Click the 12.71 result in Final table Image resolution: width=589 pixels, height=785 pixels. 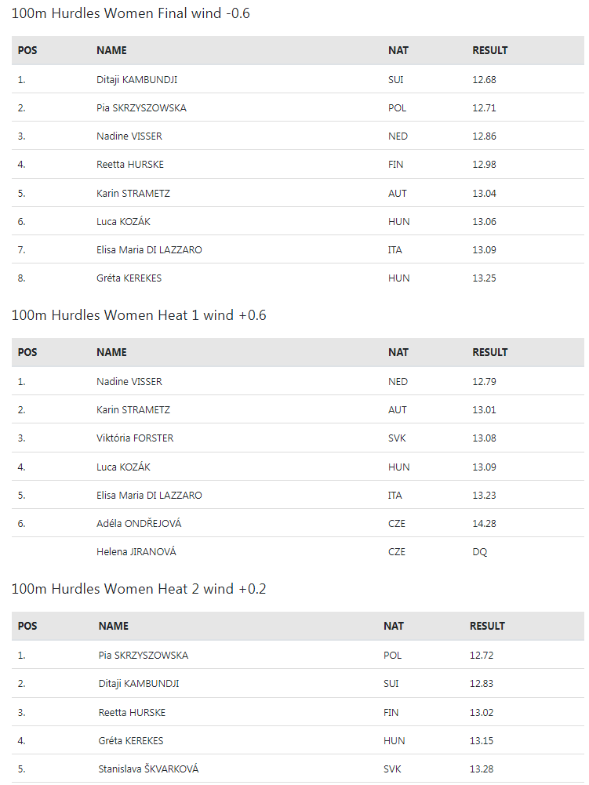[484, 108]
